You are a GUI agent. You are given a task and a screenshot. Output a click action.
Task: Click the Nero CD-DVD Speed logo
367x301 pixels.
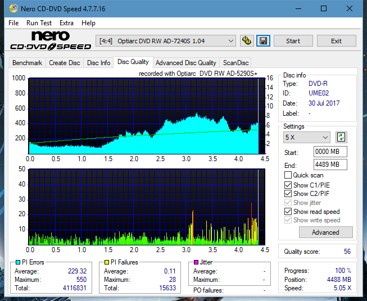51,40
